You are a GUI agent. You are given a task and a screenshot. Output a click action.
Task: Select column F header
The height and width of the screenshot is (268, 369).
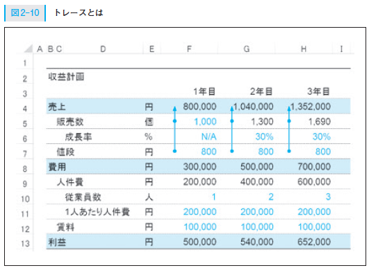(189, 48)
